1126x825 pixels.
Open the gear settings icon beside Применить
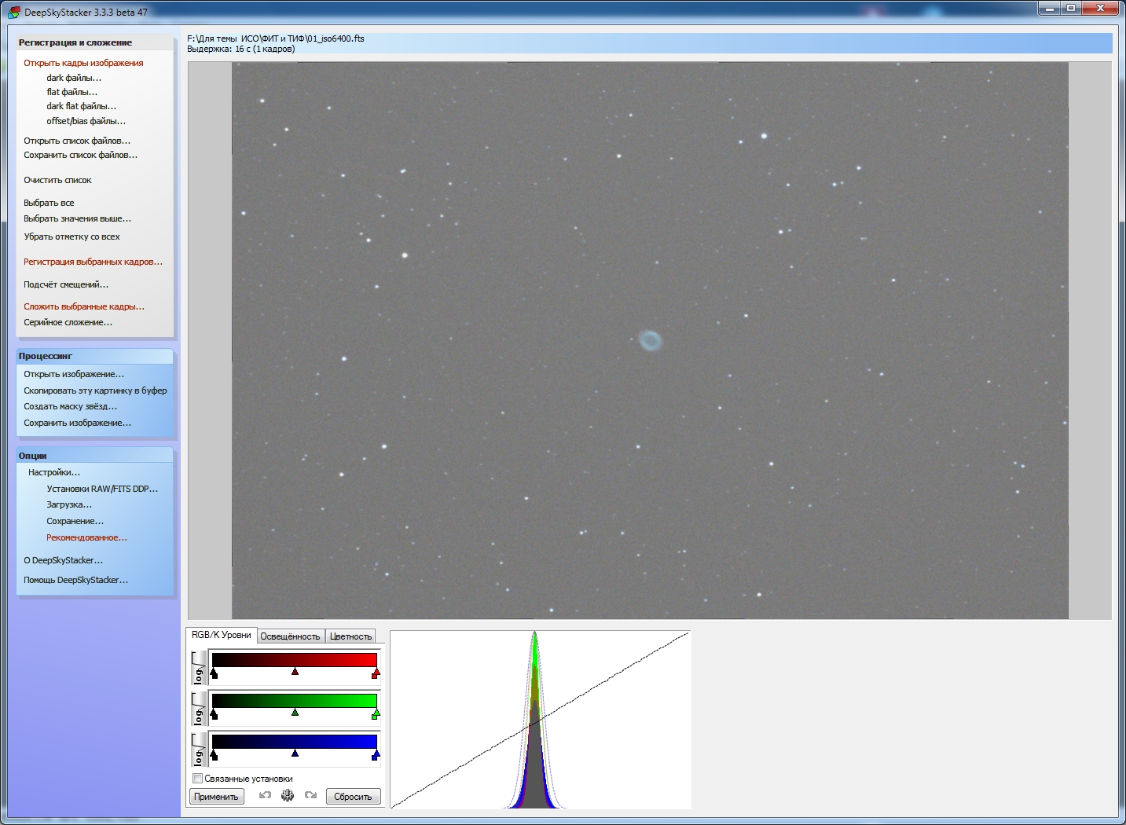coord(288,796)
